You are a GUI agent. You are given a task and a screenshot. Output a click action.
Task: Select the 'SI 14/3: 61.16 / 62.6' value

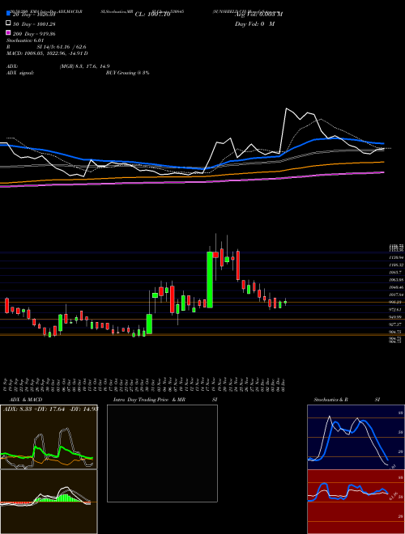(x=62, y=47)
